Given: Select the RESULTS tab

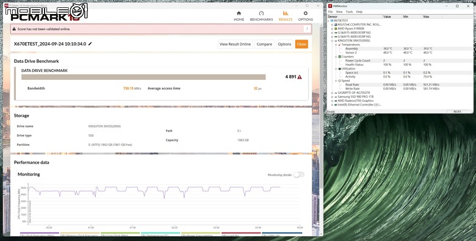Looking at the screenshot, I should pos(286,16).
